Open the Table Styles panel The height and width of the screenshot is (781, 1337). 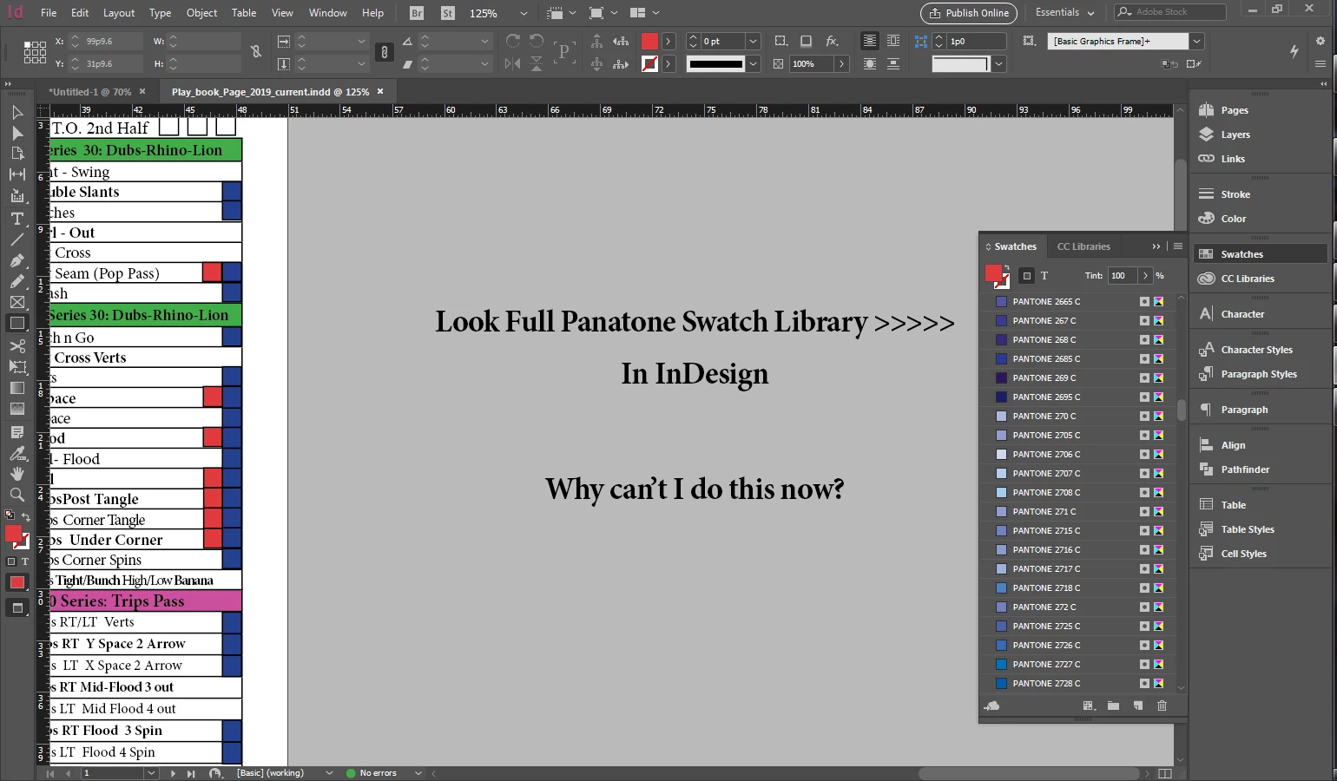1247,529
